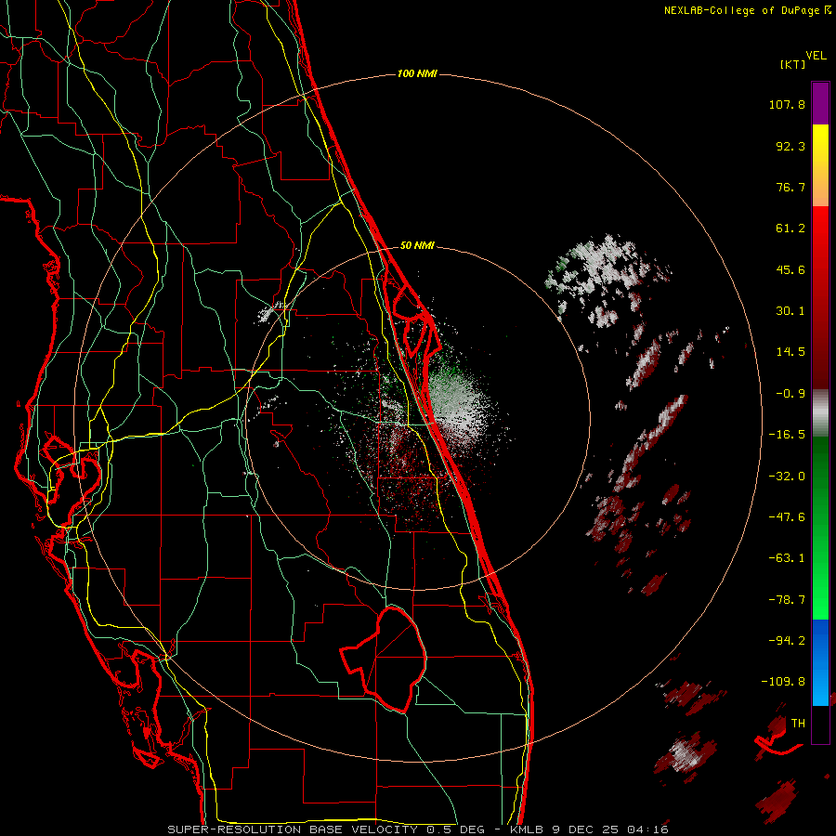The width and height of the screenshot is (836, 836).
Task: Click the 50 NMI range ring label
Action: [417, 246]
